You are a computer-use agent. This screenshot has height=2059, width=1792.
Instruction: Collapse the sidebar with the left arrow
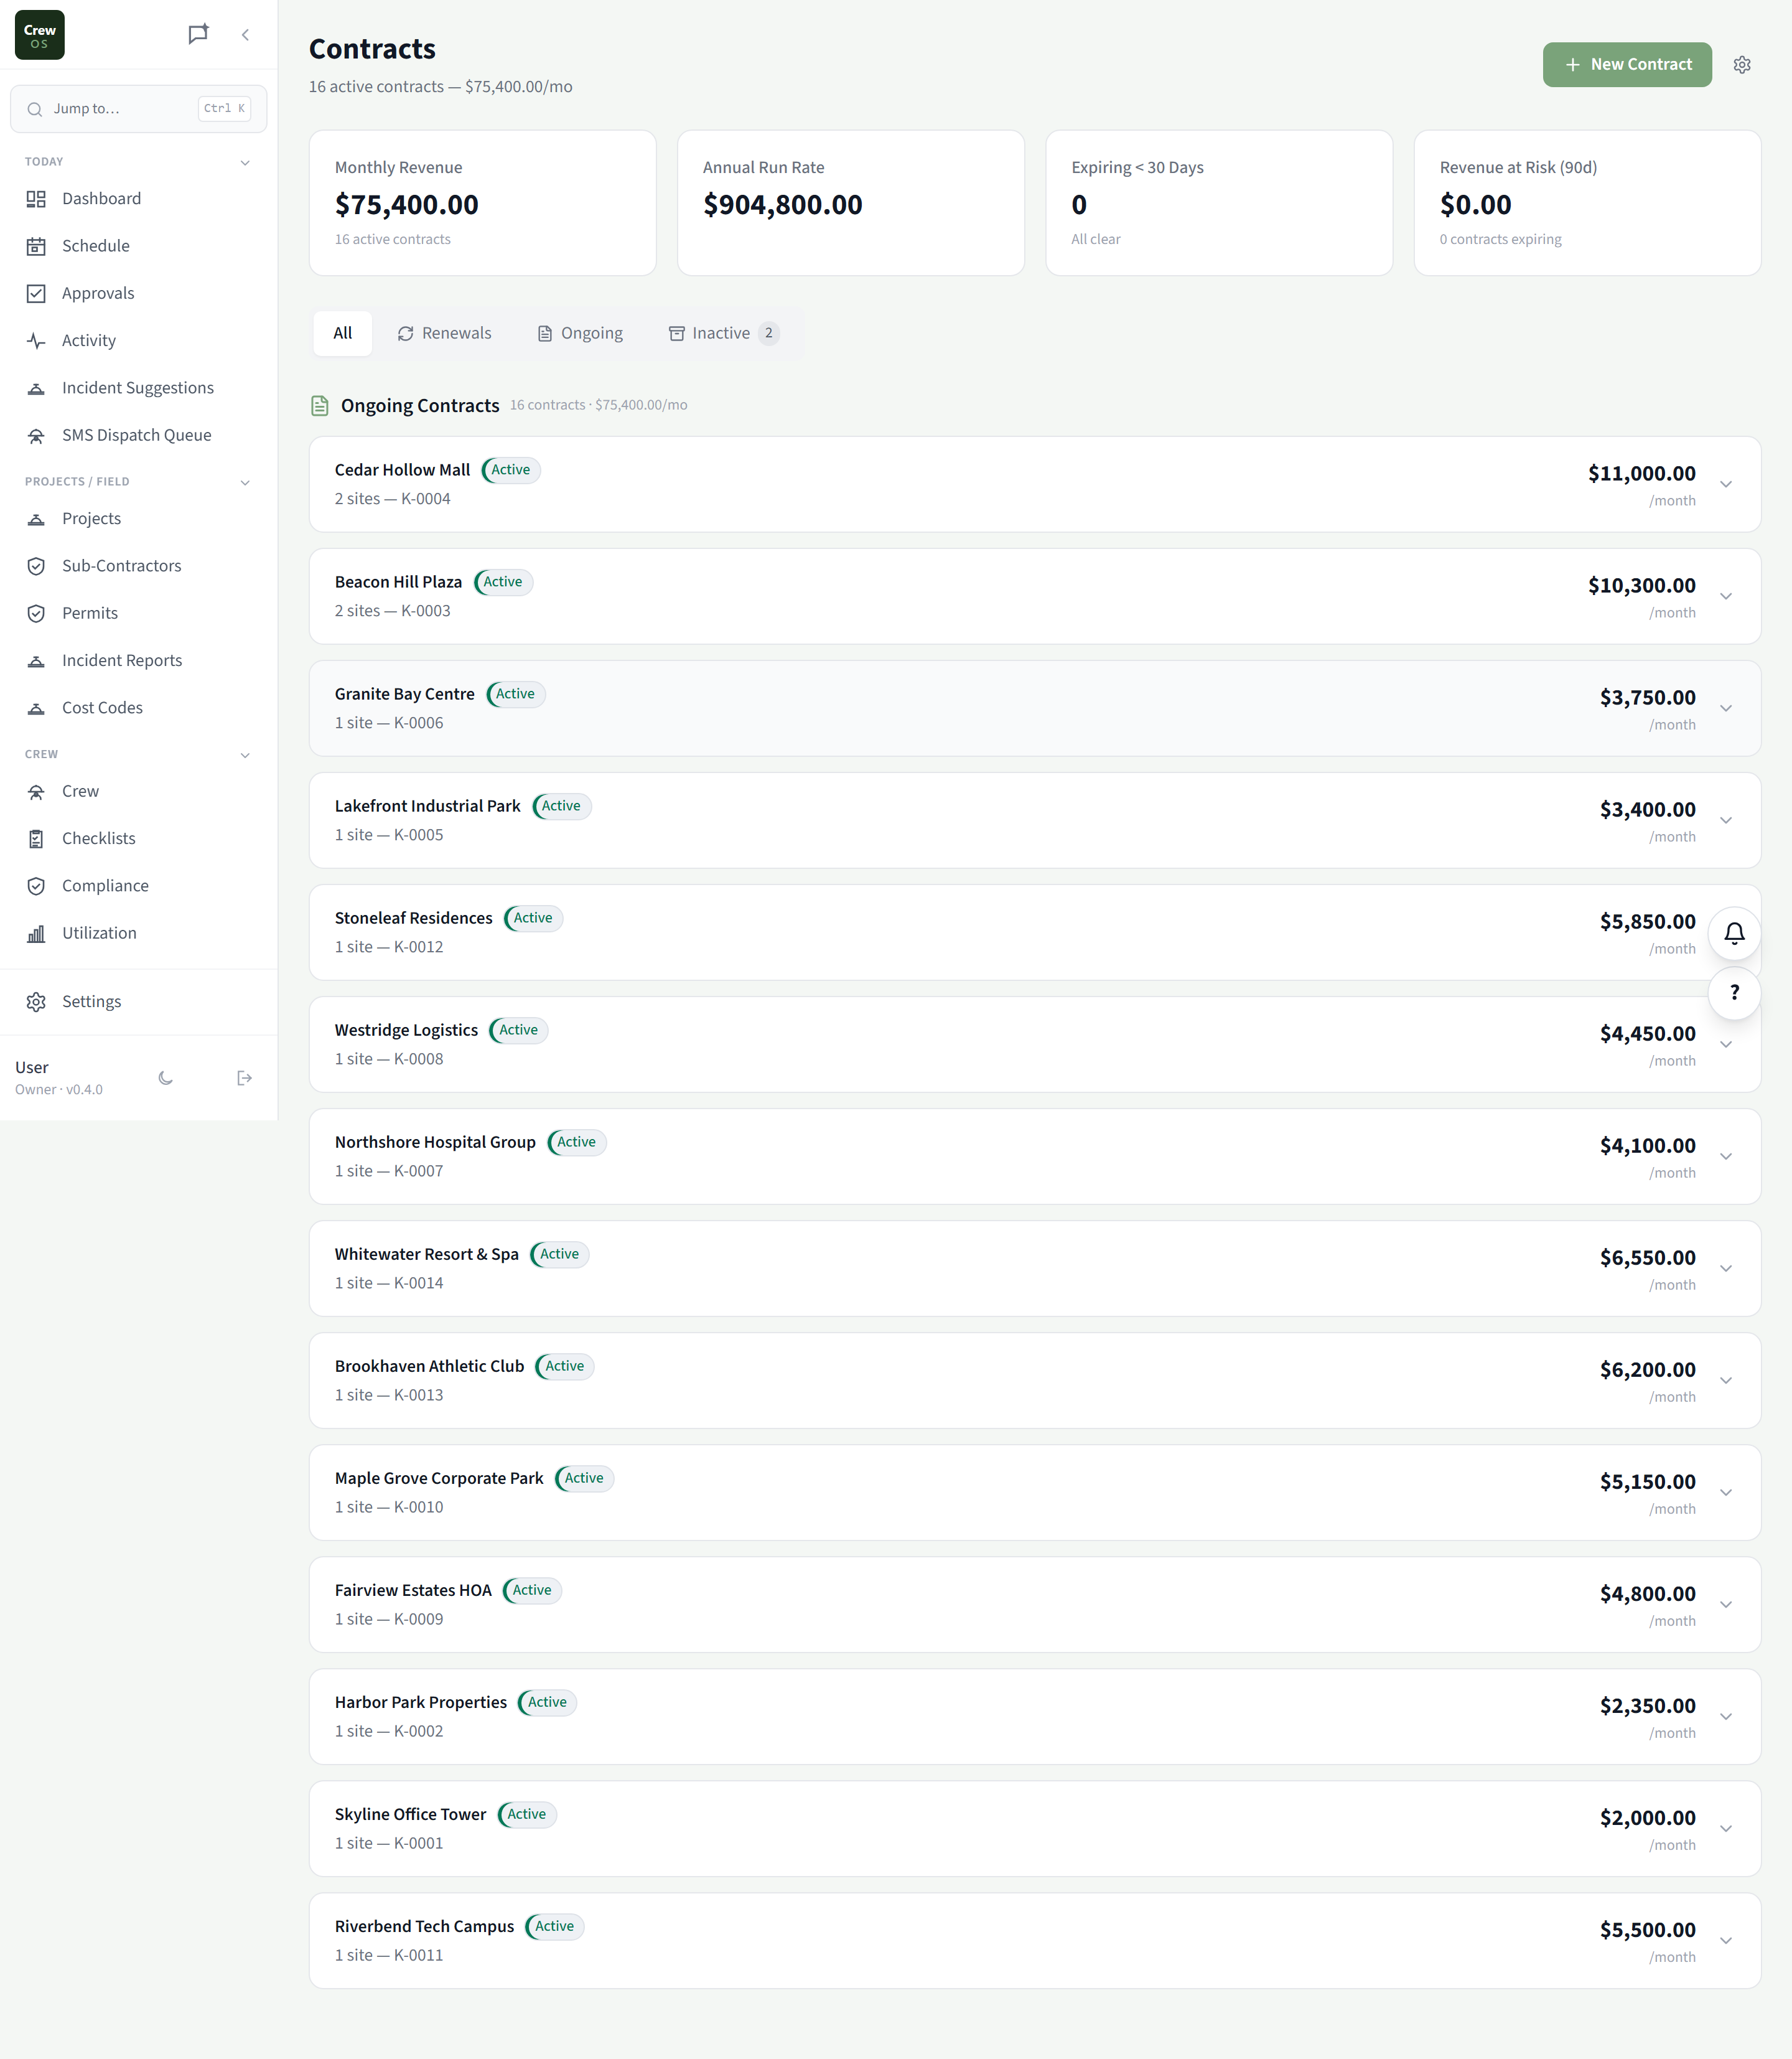(245, 35)
